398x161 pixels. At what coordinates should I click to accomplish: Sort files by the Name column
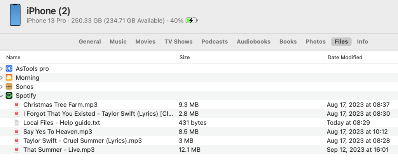(13, 57)
